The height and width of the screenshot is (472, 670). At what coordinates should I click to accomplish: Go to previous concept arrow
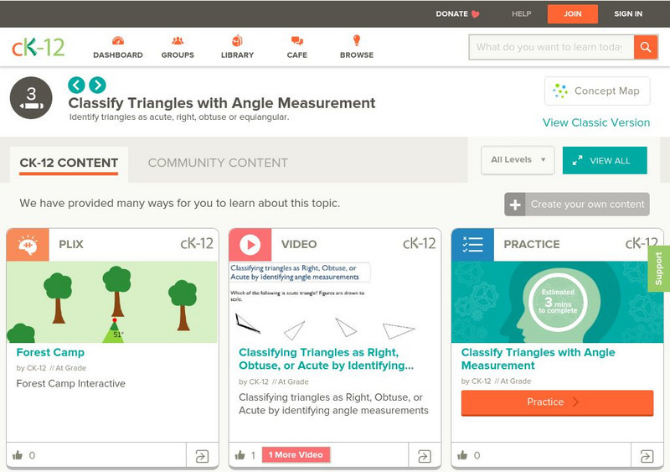click(x=76, y=85)
